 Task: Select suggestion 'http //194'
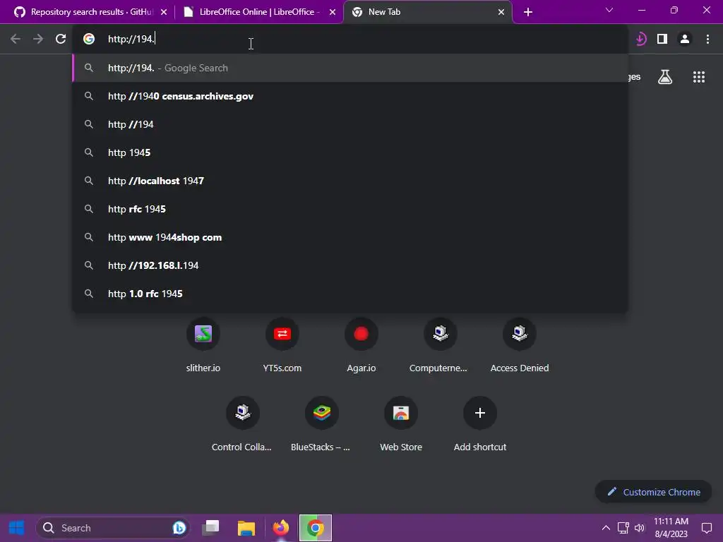tap(350, 124)
